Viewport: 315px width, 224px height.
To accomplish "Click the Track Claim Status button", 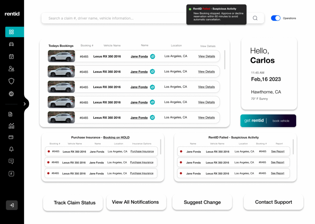I will click(x=74, y=203).
